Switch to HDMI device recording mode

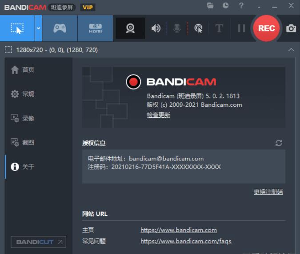coord(95,28)
